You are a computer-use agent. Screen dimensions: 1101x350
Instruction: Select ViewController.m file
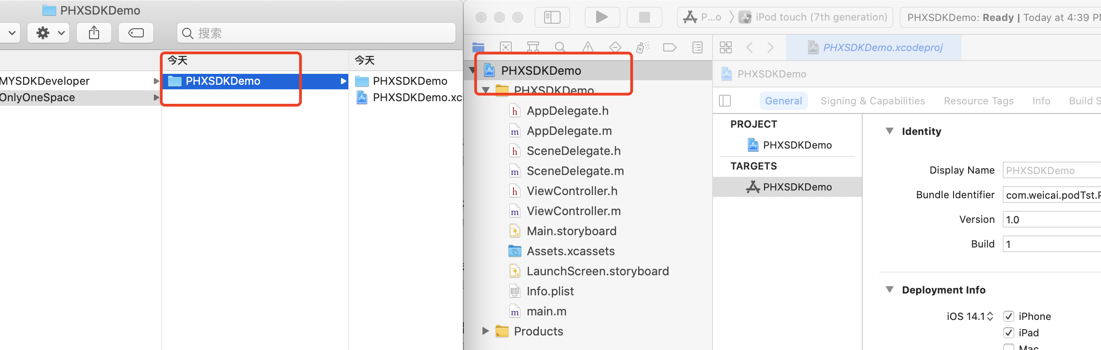point(573,211)
